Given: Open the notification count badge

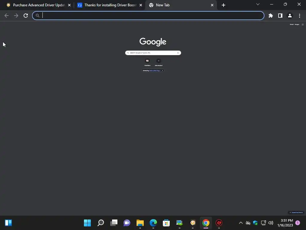Looking at the screenshot, I should (298, 223).
